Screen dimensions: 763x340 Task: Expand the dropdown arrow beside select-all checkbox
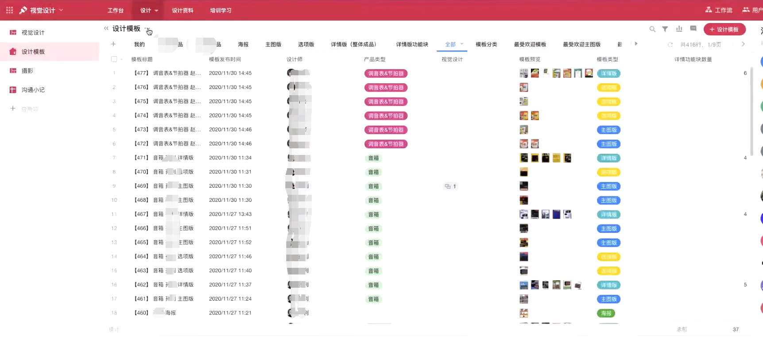[x=121, y=59]
